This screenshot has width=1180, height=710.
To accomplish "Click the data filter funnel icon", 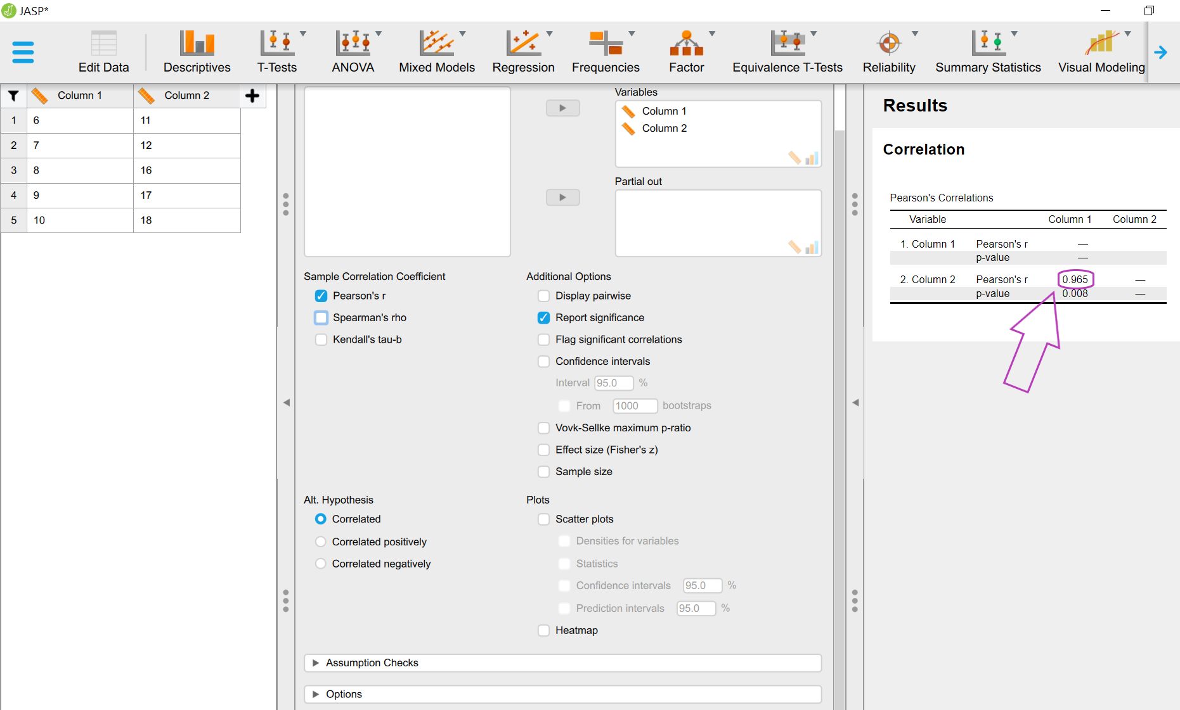I will (x=13, y=96).
